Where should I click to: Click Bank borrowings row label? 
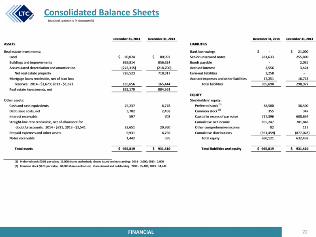point(203,51)
